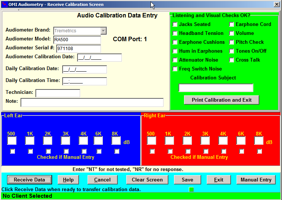Image resolution: width=282 pixels, height=200 pixels.
Task: Click the Manual Entry button
Action: [x=256, y=180]
